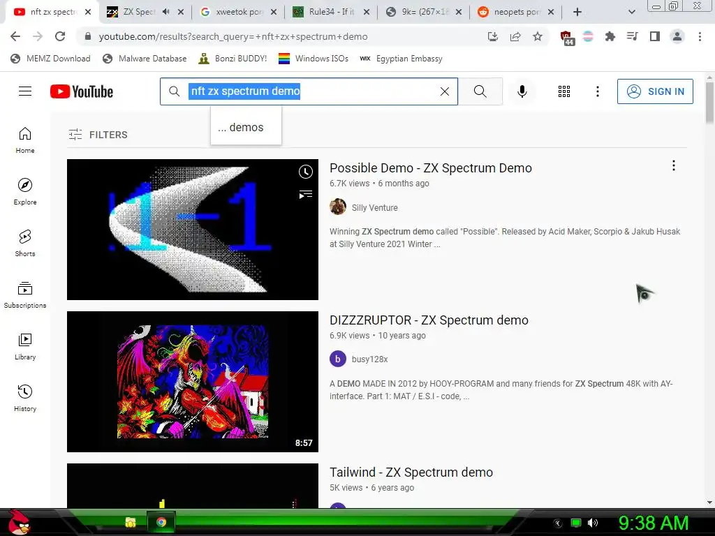Clear the search box with the X
The image size is (715, 536).
pyautogui.click(x=445, y=91)
